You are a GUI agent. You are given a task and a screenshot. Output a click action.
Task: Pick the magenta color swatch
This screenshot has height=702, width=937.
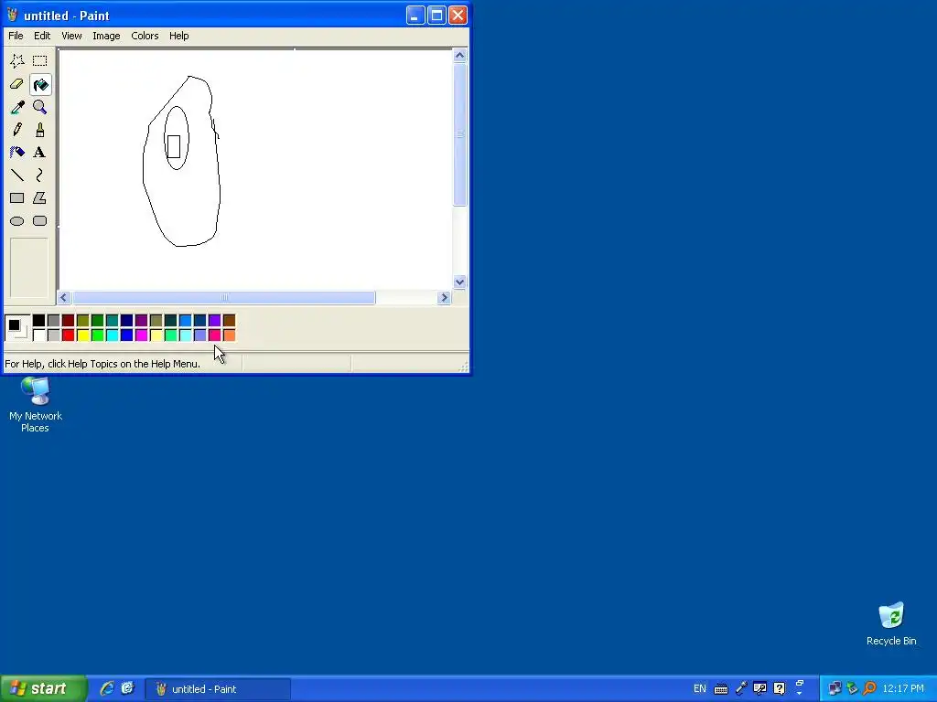tap(142, 335)
